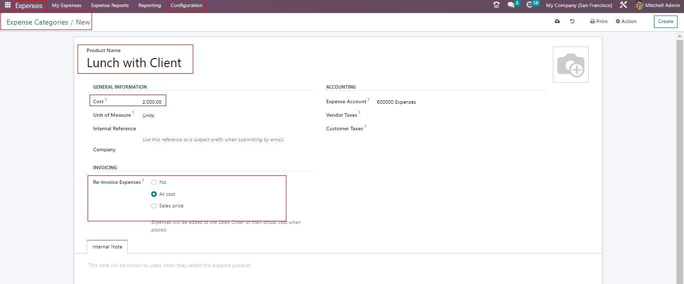Go back to Expense Categories breadcrumb
Screen dimensions: 684x284
[x=37, y=23]
